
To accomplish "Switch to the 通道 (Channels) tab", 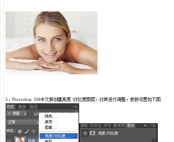I will [x=22, y=107].
